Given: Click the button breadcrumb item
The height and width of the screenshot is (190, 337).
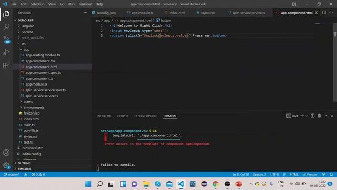Looking at the screenshot, I should [x=166, y=20].
